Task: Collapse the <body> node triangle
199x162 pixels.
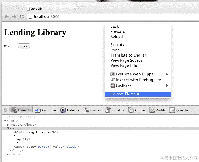Action: [8, 128]
